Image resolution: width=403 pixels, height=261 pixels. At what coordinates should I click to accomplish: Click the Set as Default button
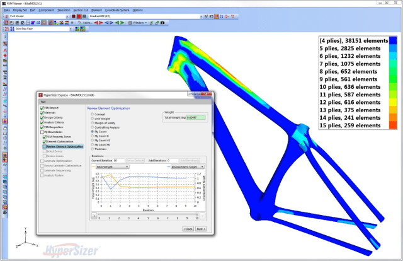(135, 160)
